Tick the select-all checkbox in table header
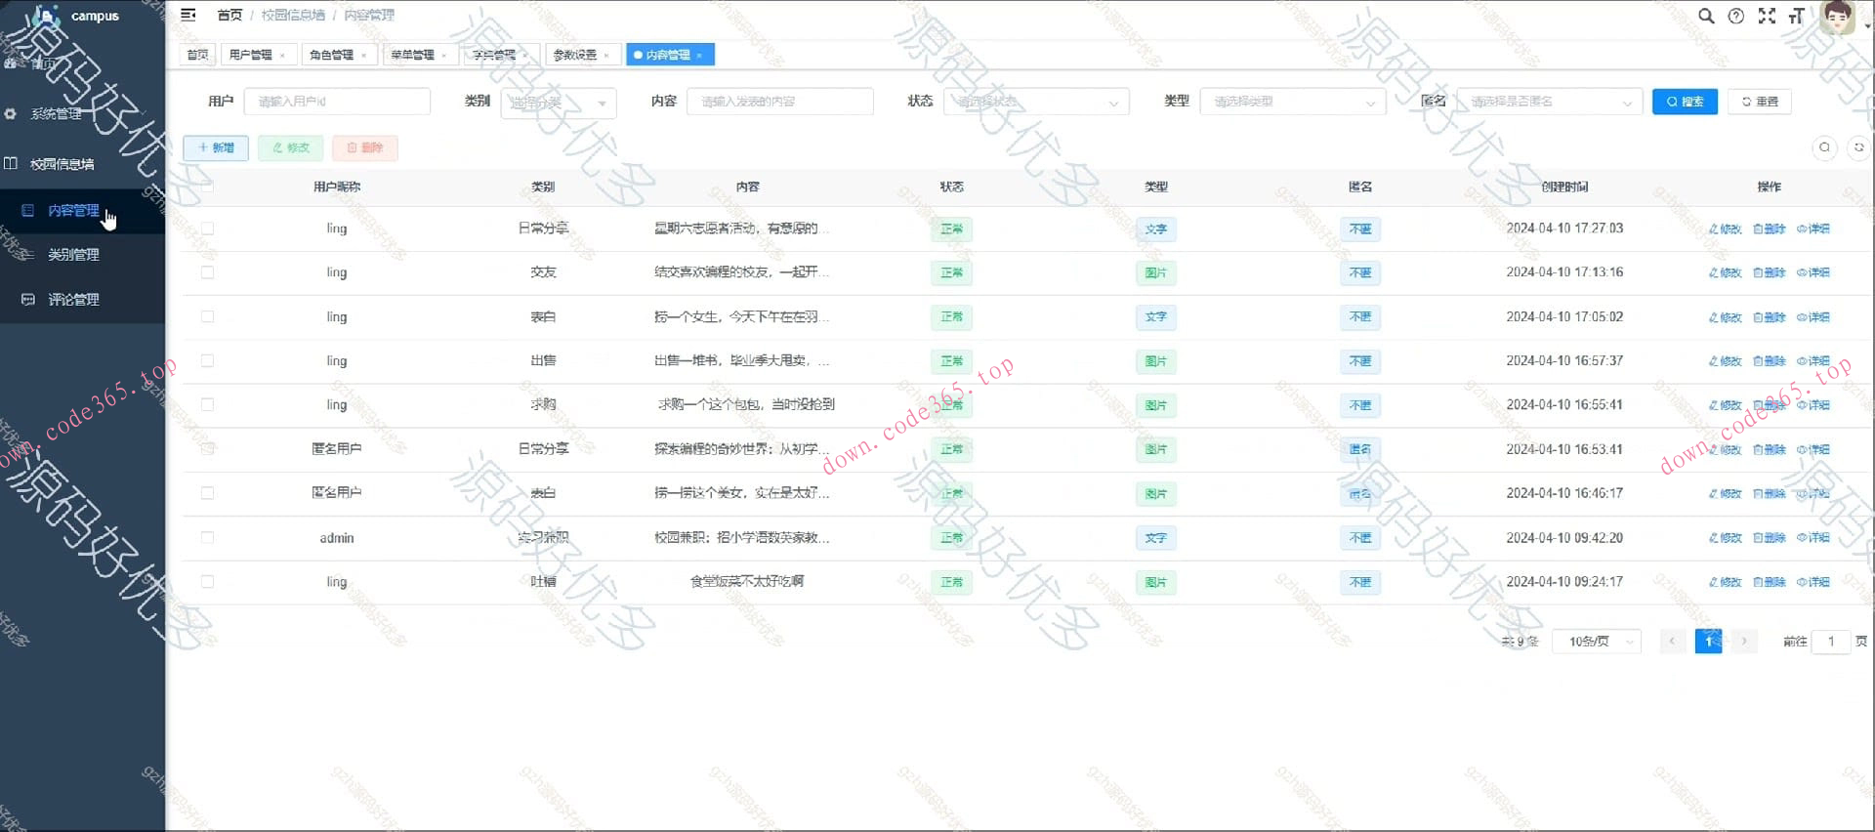The width and height of the screenshot is (1875, 832). tap(207, 186)
